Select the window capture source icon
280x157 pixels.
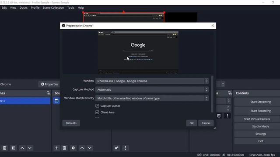click(x=56, y=101)
